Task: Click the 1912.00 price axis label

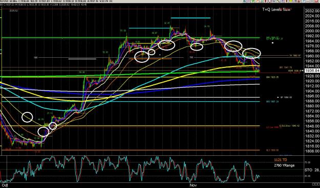Action: (x=312, y=86)
